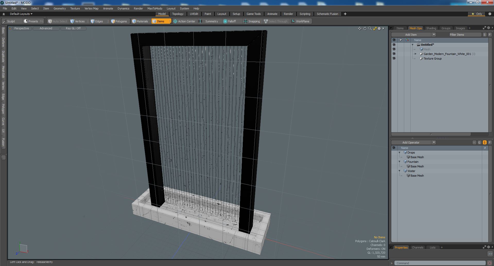Click the viewport rotate icon
494x266 pixels.
pos(365,28)
